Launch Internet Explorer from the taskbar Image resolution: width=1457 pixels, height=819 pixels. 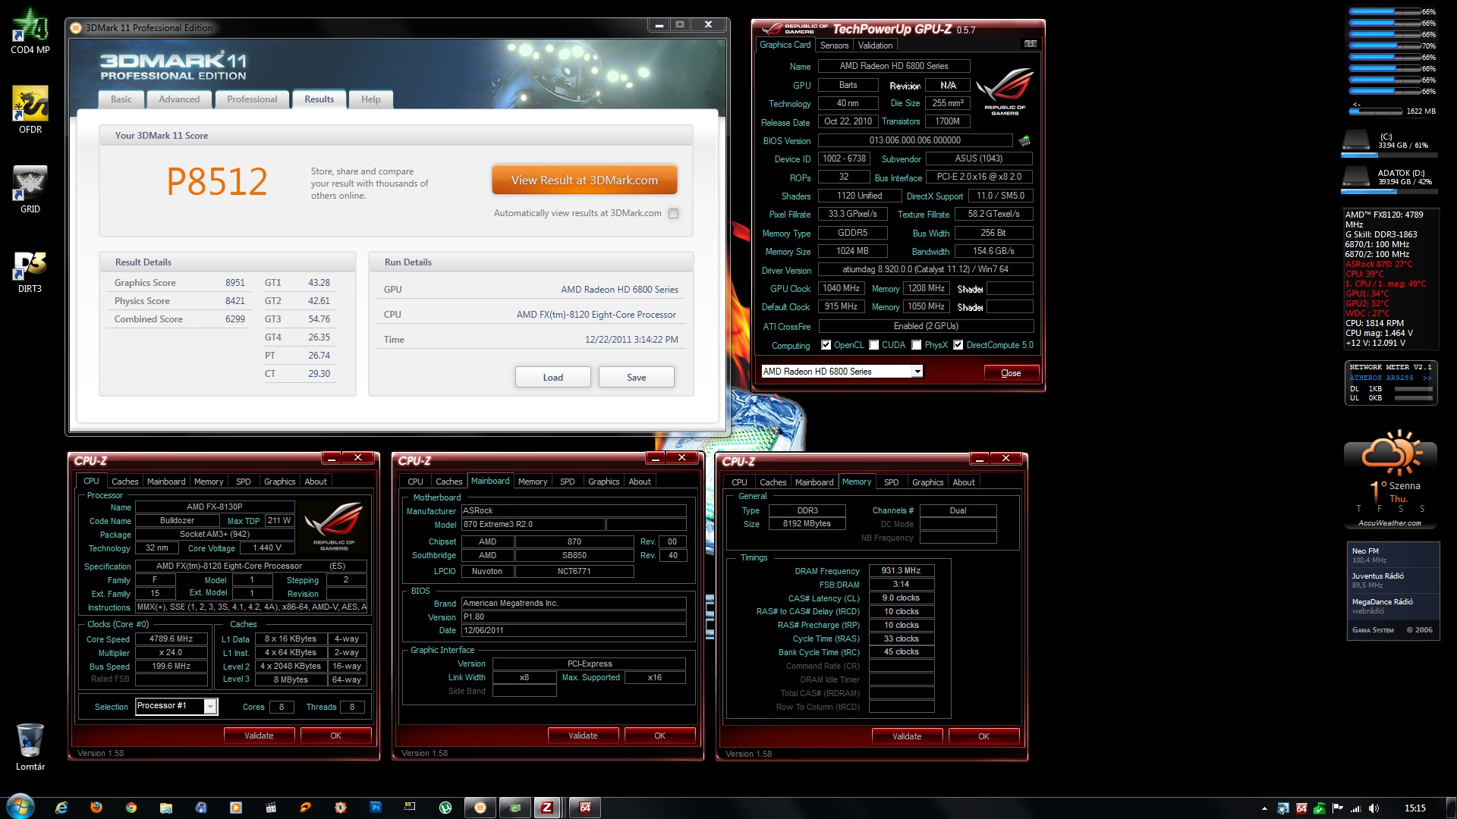click(x=61, y=808)
